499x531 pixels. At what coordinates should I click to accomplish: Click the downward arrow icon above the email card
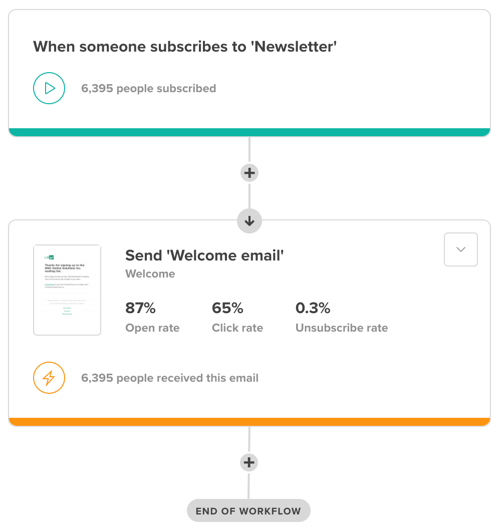(x=249, y=220)
